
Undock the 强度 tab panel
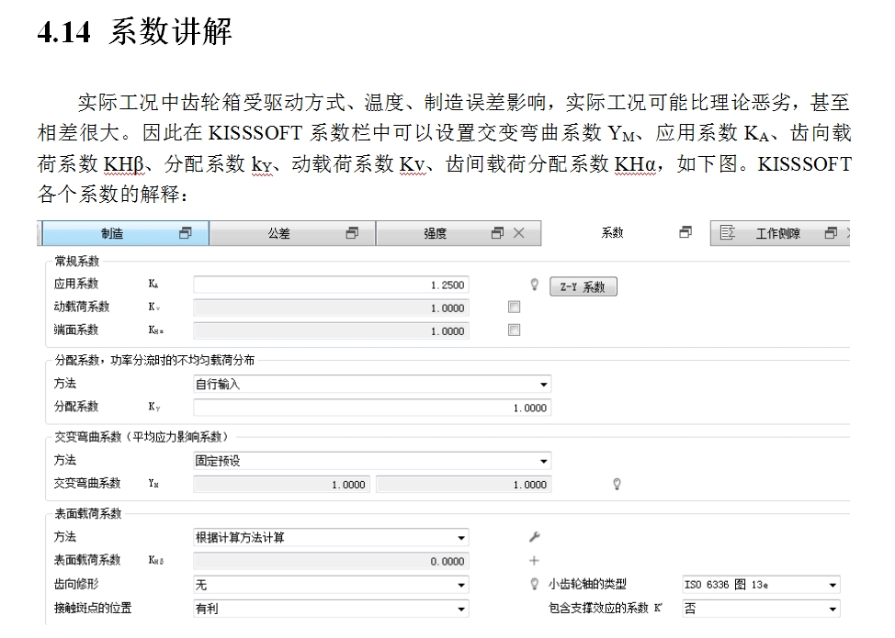click(x=498, y=232)
